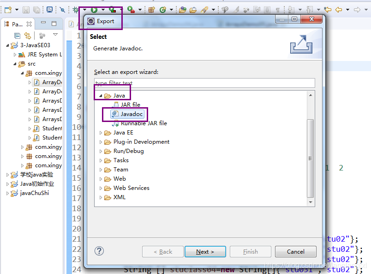Click the Previous Annotation arrow icon
Image resolution: width=371 pixels, height=274 pixels.
pyautogui.click(x=310, y=10)
